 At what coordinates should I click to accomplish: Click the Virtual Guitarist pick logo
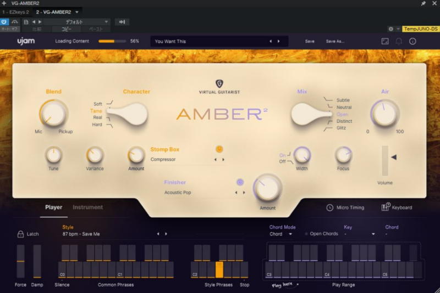tap(219, 83)
